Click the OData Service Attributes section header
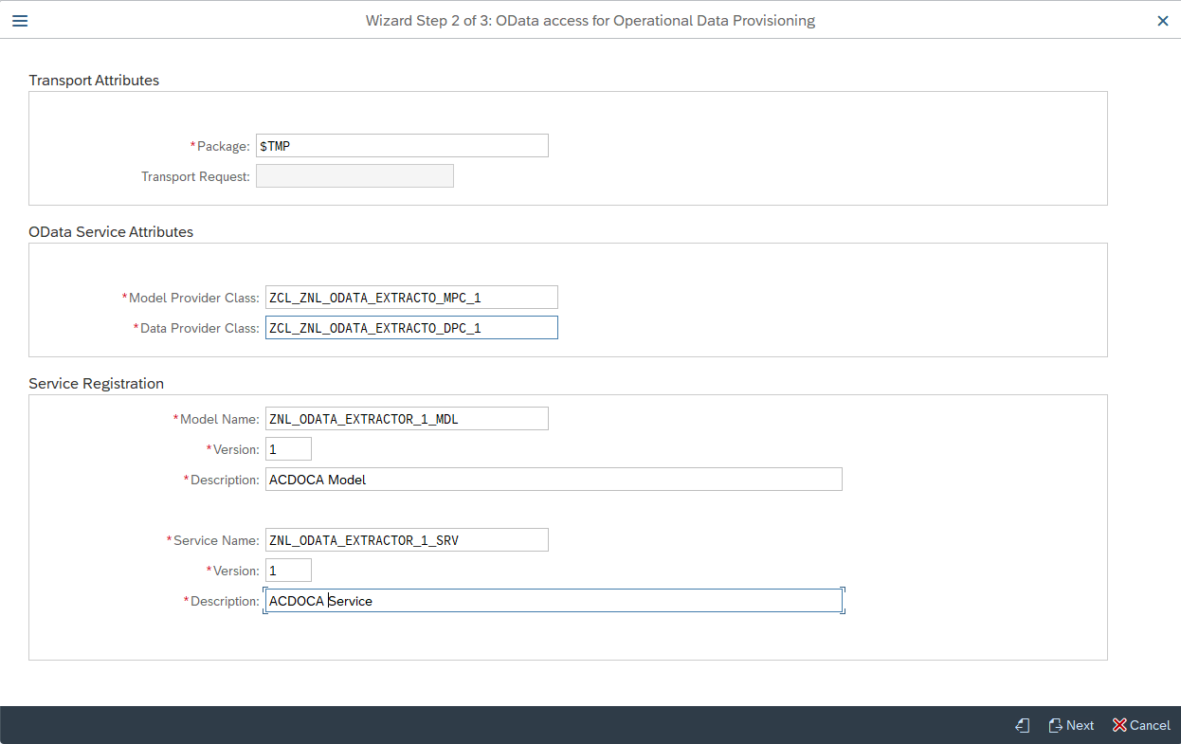 coord(111,231)
